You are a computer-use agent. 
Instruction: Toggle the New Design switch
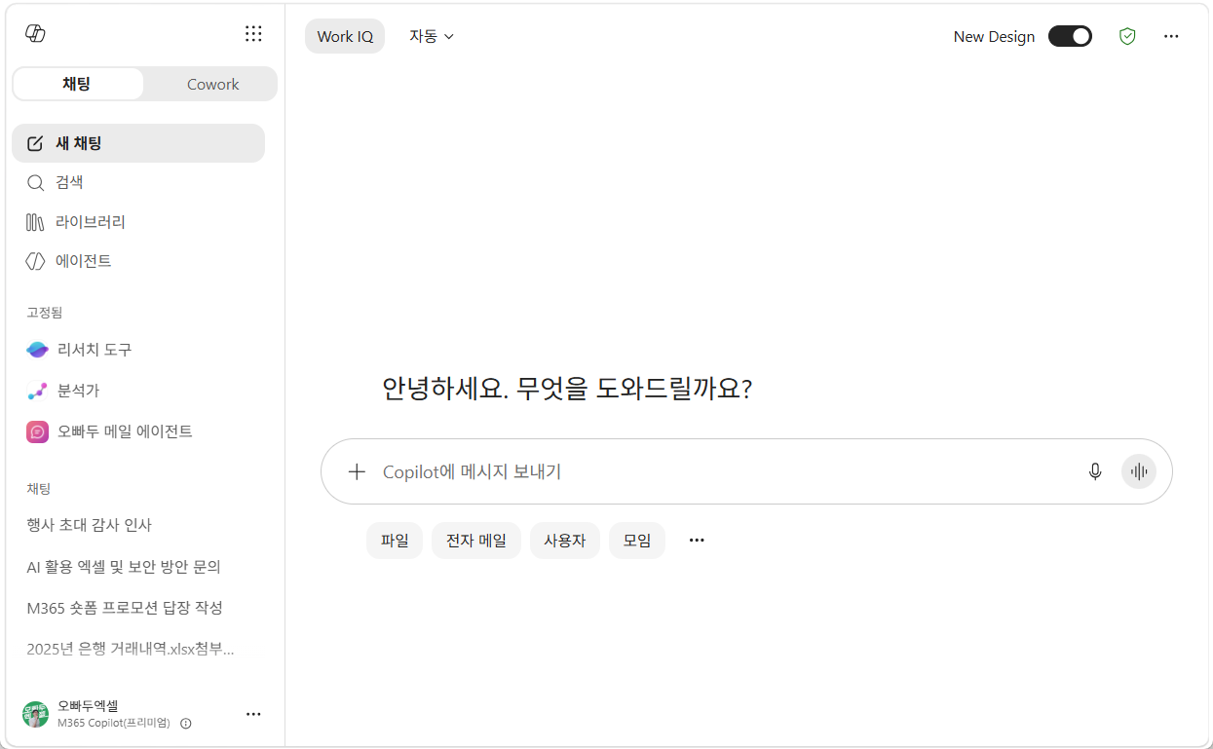click(x=1070, y=36)
